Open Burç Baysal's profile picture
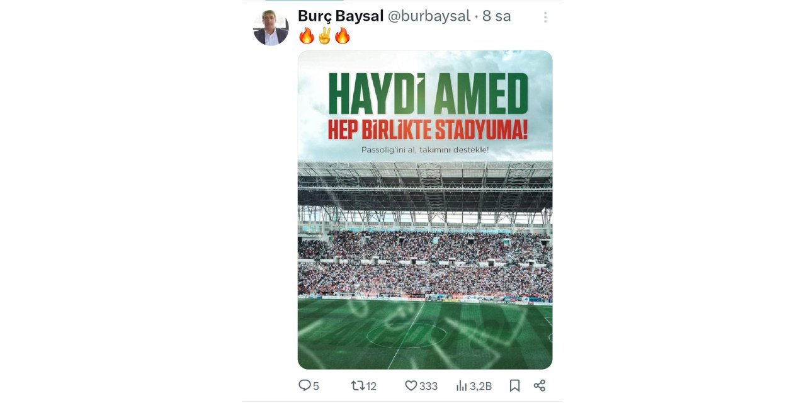This screenshot has height=403, width=806. coord(271,28)
